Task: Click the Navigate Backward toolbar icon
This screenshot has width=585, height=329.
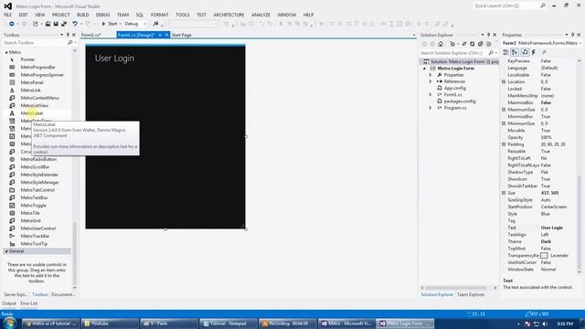Action: (12, 24)
